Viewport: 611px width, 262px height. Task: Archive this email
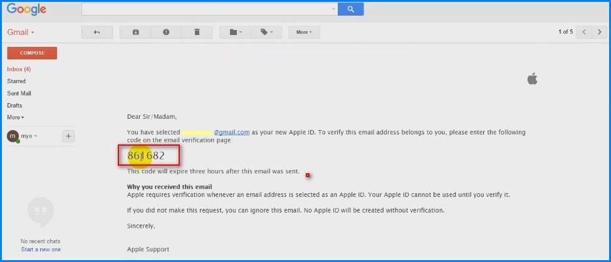click(x=135, y=33)
